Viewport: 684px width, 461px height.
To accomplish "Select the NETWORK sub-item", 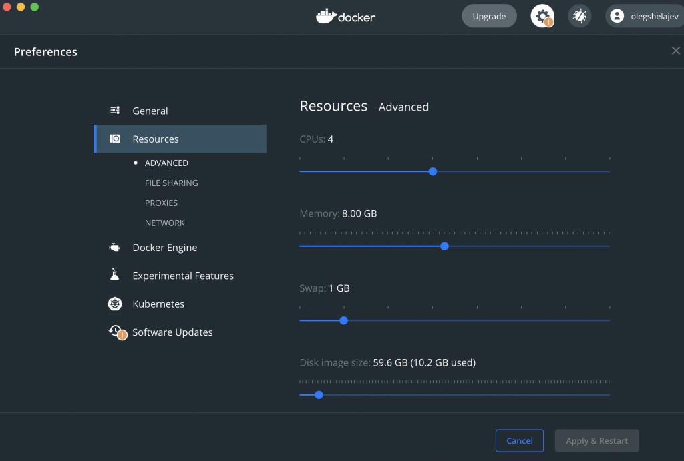I will point(165,223).
